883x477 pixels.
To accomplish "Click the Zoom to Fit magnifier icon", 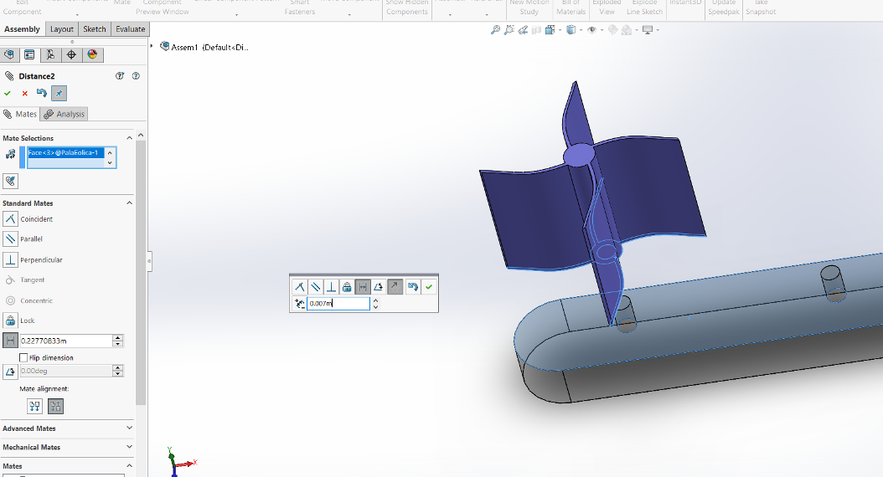I will click(495, 30).
